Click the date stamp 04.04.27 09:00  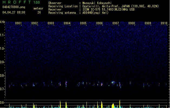pyautogui.click(x=14, y=12)
